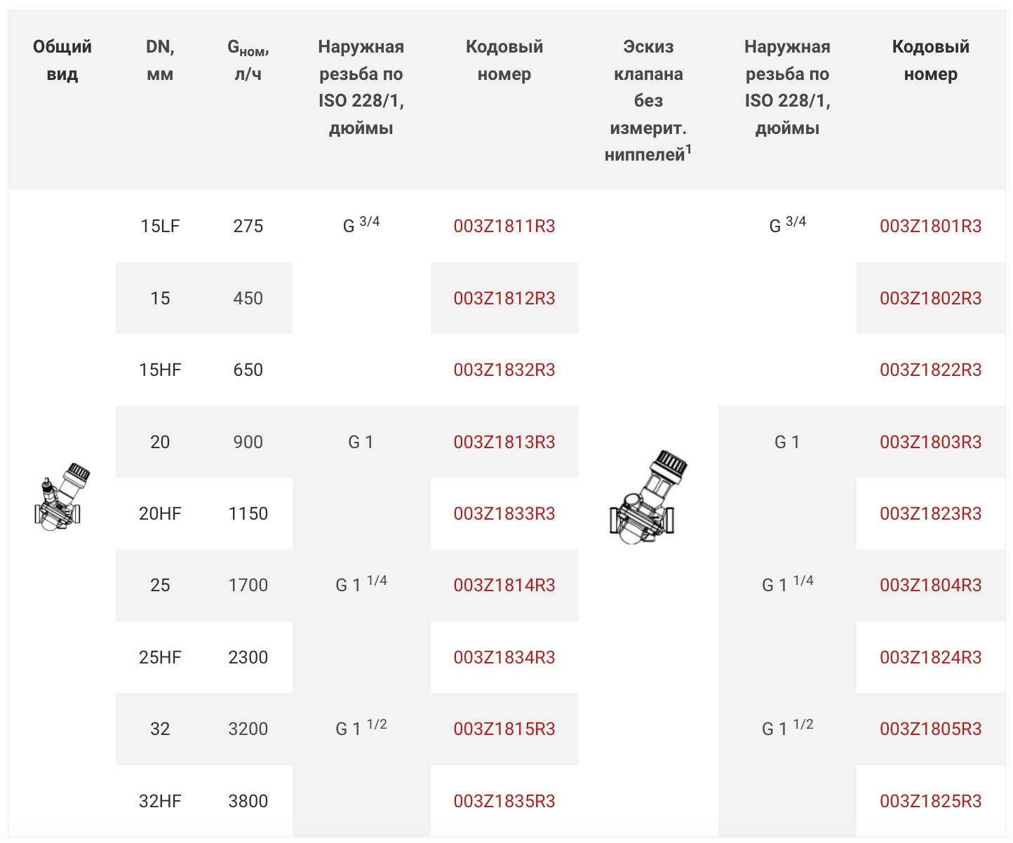Select code number 003Z1804R3
1013x843 pixels.
(x=931, y=586)
